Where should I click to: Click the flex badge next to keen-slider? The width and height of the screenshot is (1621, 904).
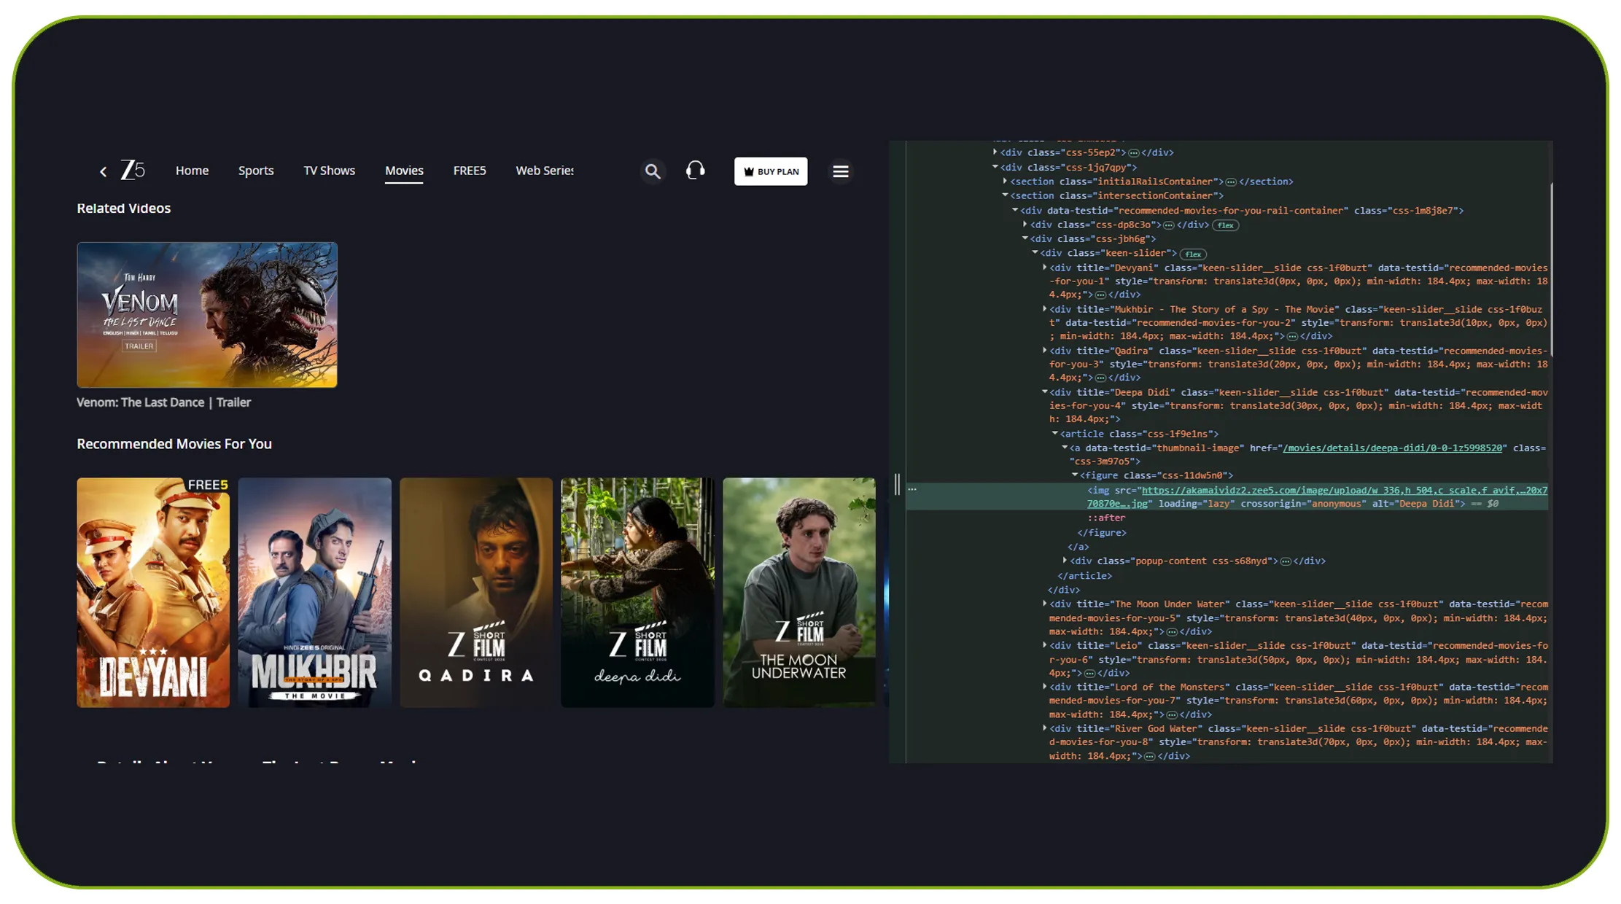(1193, 254)
